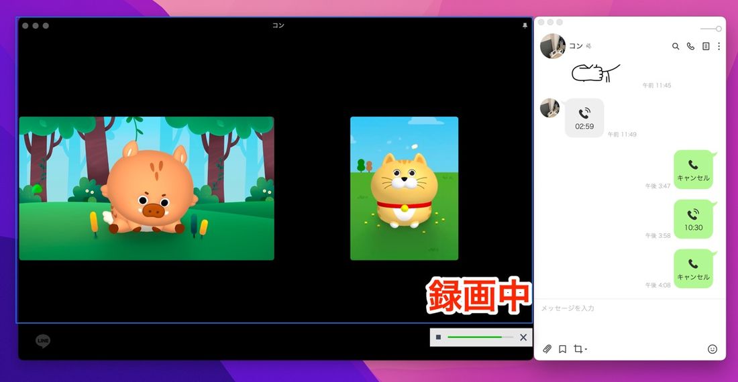The width and height of the screenshot is (738, 382).
Task: Open the screen capture crop dropdown
Action: click(x=580, y=348)
